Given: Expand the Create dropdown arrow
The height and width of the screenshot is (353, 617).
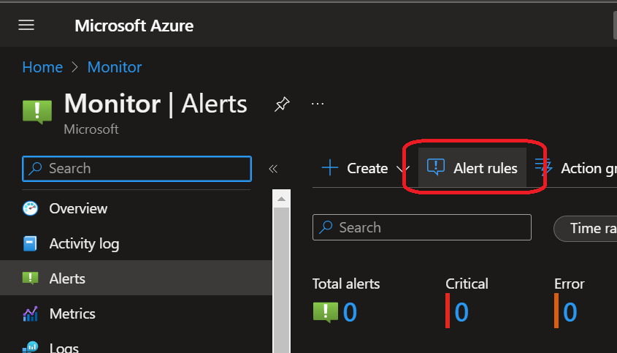Looking at the screenshot, I should tap(402, 169).
